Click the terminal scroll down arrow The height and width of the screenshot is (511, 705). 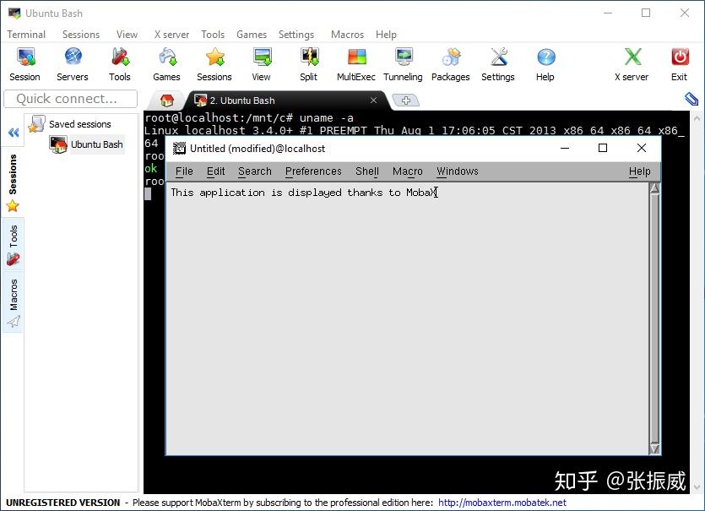pos(697,487)
